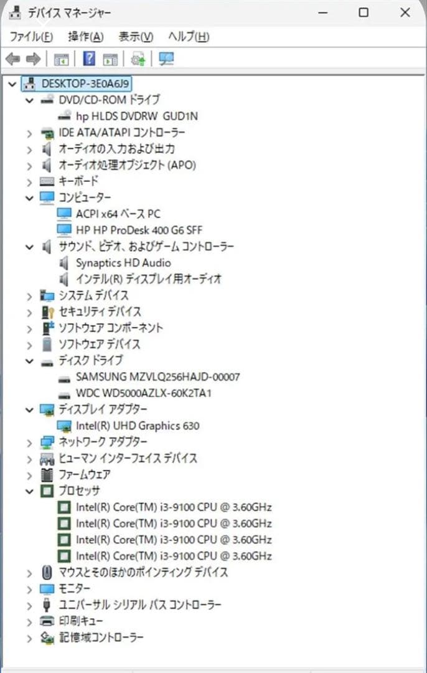The width and height of the screenshot is (427, 673).
Task: Select ソフトウェア デバイス category label
Action: (x=99, y=344)
